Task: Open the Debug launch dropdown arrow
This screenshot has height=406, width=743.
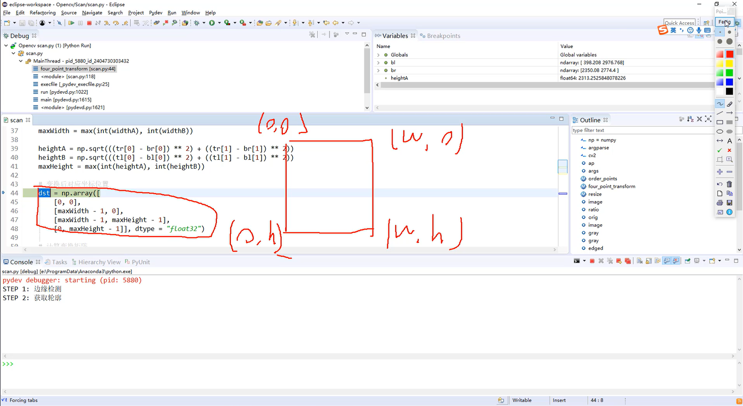Action: pyautogui.click(x=204, y=23)
